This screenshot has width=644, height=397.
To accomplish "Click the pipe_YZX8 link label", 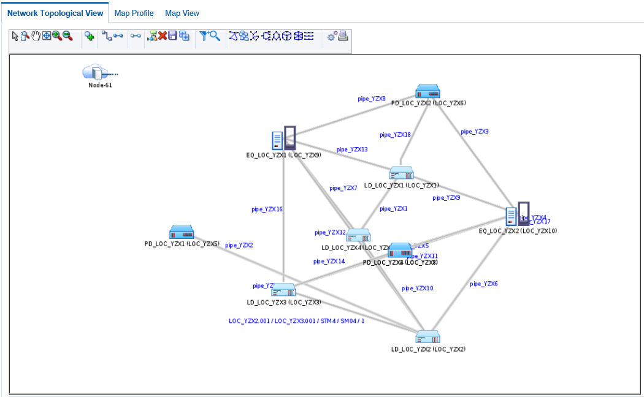I will pos(371,99).
